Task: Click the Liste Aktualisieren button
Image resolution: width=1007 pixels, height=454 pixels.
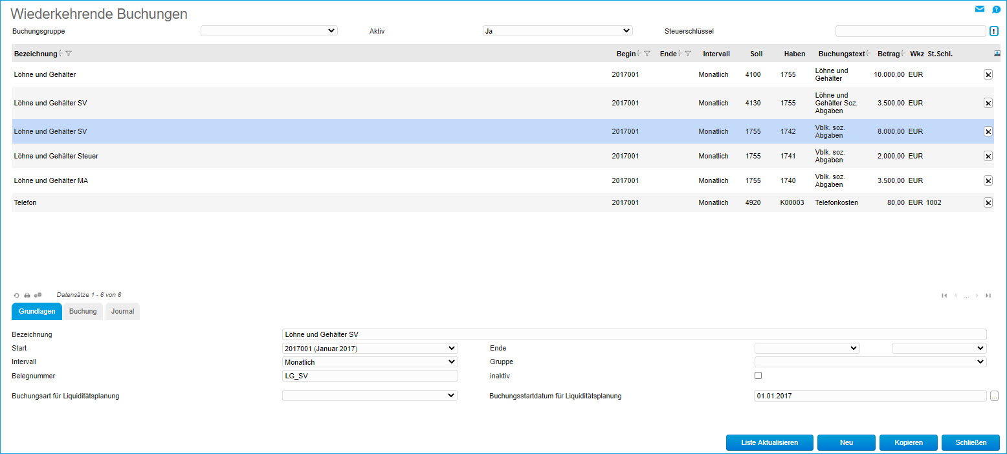Action: tap(768, 442)
